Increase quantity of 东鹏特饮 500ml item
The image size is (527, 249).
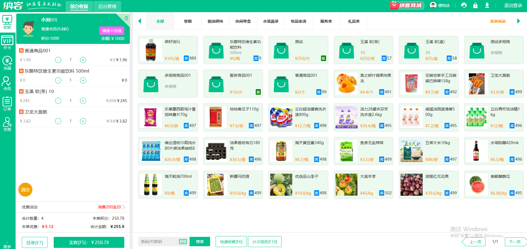click(x=83, y=80)
